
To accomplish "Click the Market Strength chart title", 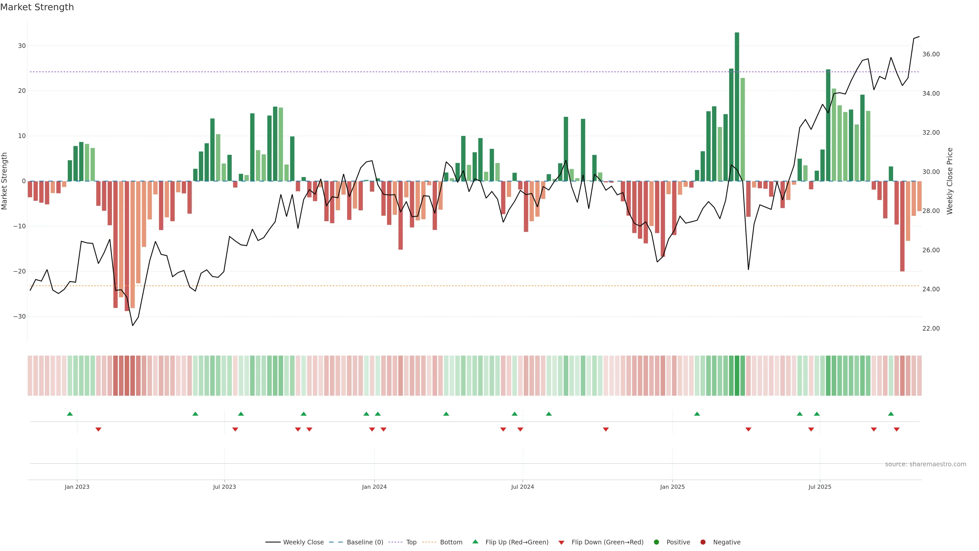I will (x=37, y=7).
